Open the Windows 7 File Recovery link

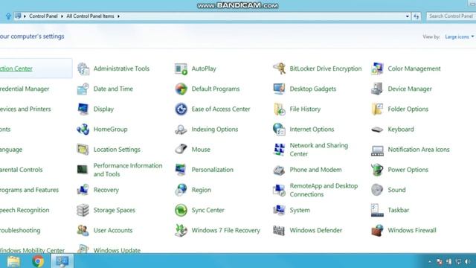(225, 230)
